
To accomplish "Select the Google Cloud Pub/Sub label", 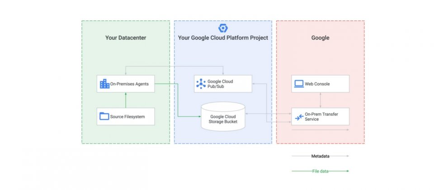I will click(220, 84).
